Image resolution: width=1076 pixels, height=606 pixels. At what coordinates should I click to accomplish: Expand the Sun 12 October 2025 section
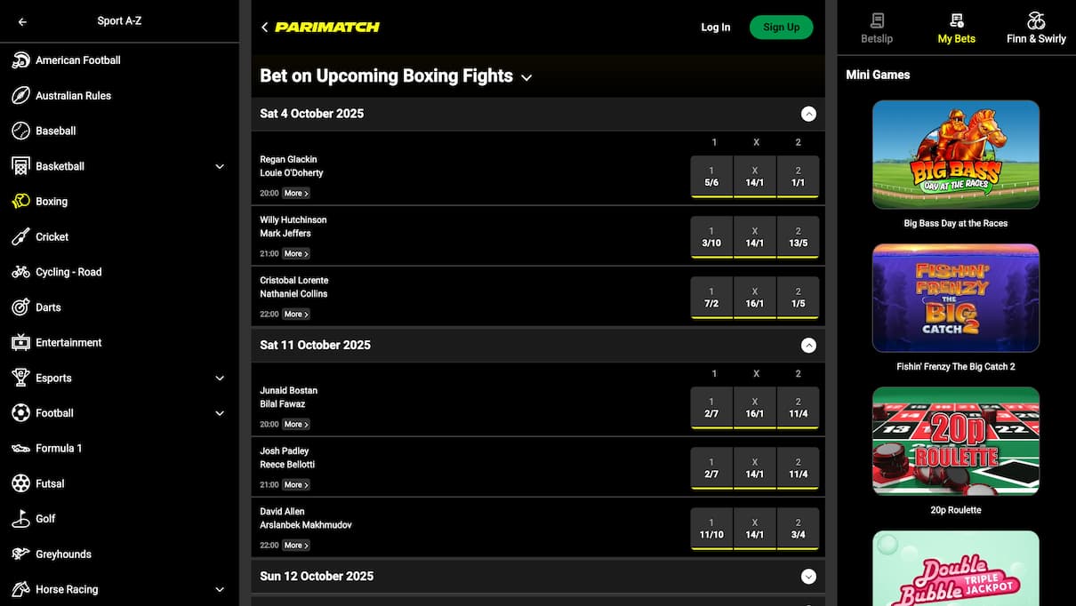pyautogui.click(x=807, y=577)
